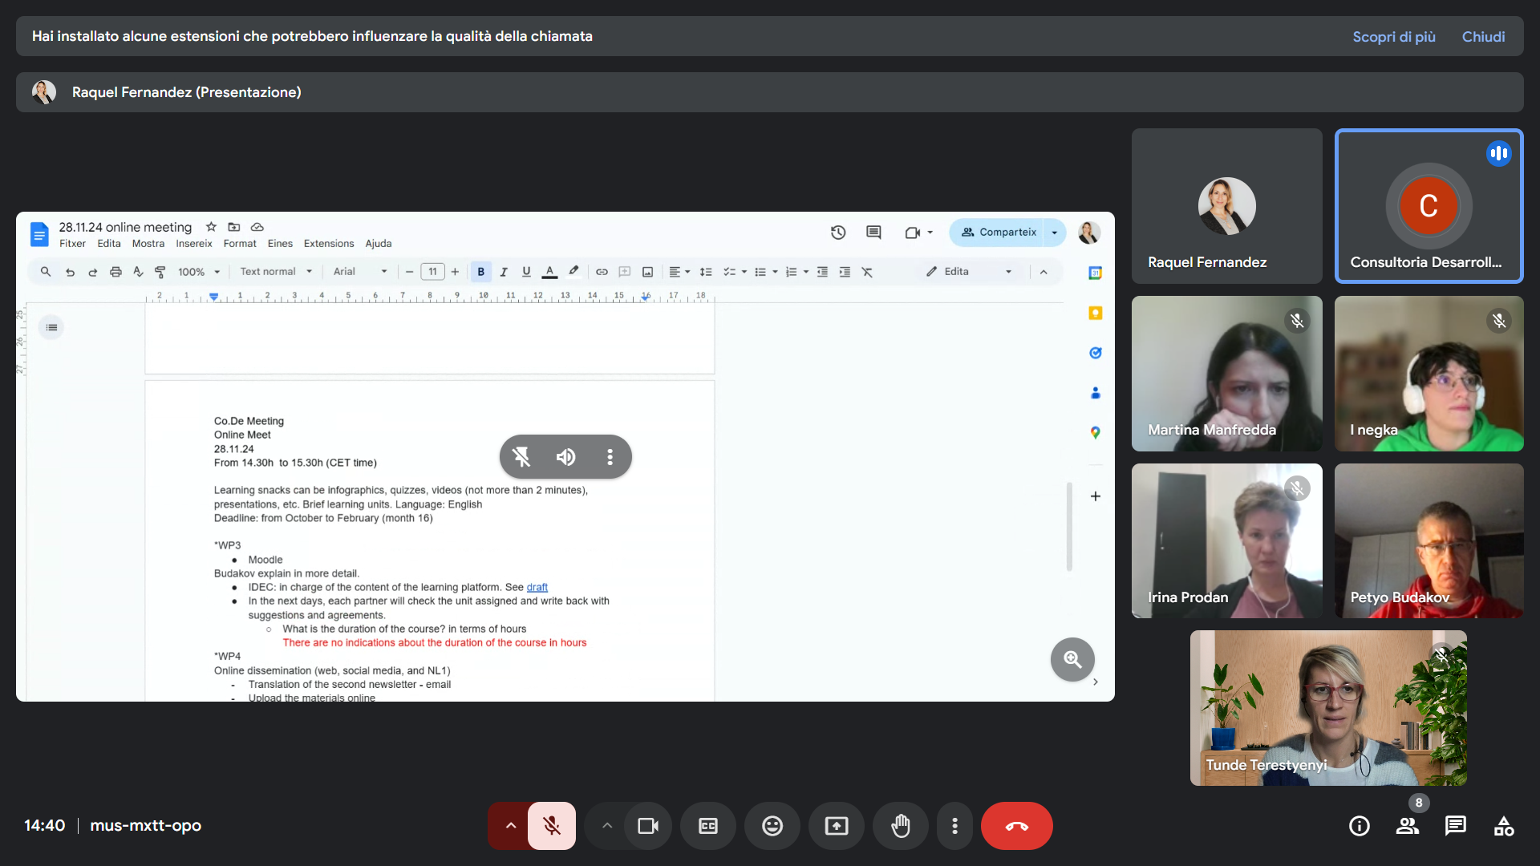Raise hand in the meeting
The image size is (1540, 866).
click(x=900, y=826)
